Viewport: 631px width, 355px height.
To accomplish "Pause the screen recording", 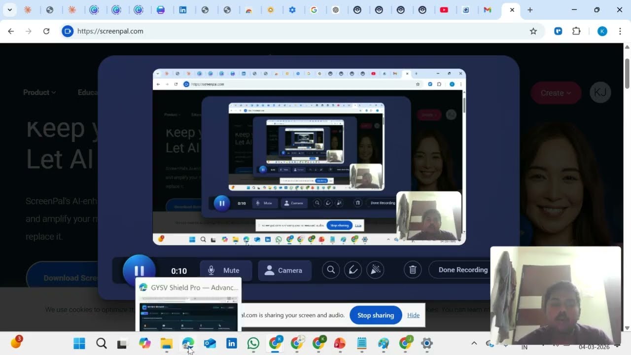I will click(139, 271).
